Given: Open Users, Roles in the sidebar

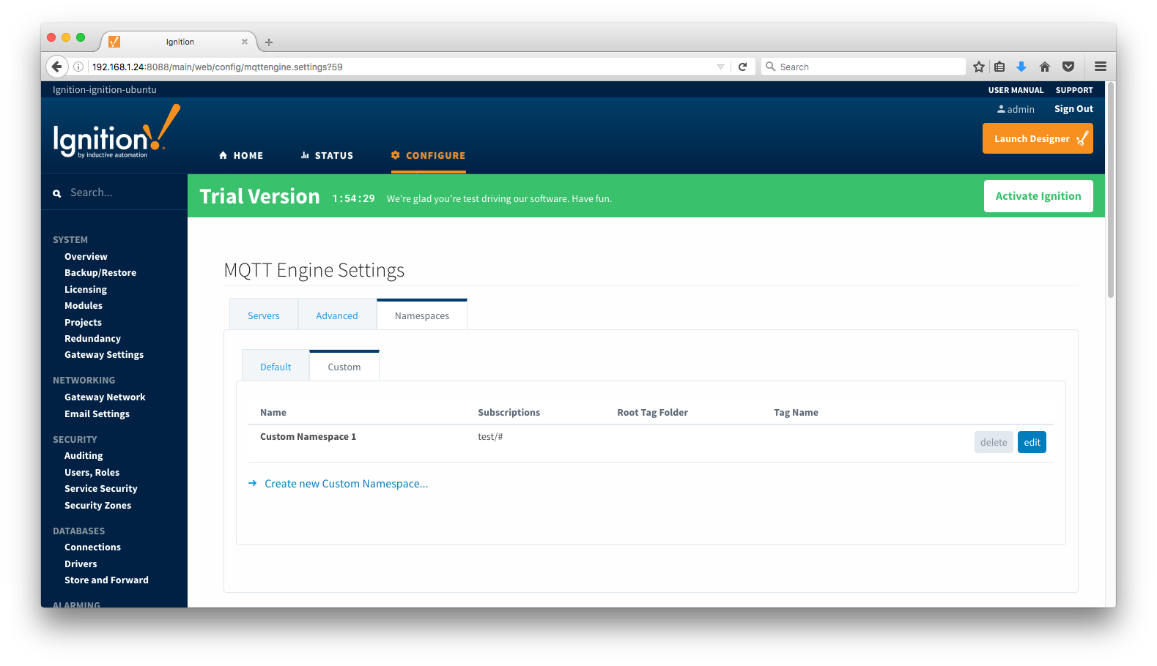Looking at the screenshot, I should point(92,473).
